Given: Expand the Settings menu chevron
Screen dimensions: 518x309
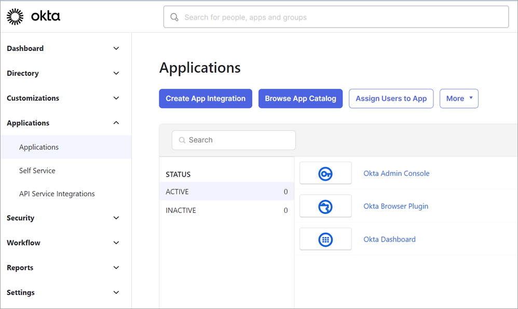Looking at the screenshot, I should 116,292.
